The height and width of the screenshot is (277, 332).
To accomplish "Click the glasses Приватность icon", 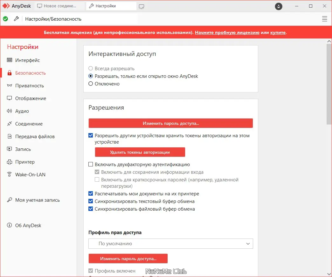I will (10, 85).
